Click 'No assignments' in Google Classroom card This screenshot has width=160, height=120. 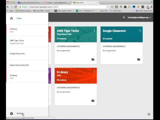point(109,51)
